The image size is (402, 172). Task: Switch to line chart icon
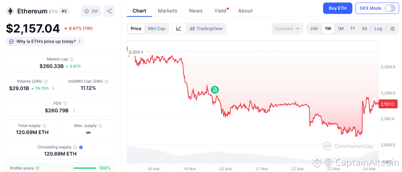point(179,29)
